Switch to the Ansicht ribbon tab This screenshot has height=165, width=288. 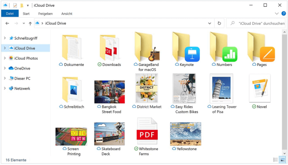[x=67, y=14]
